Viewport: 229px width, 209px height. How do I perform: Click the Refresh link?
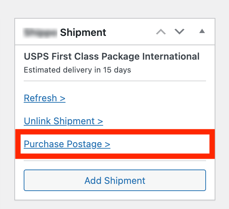coord(45,98)
